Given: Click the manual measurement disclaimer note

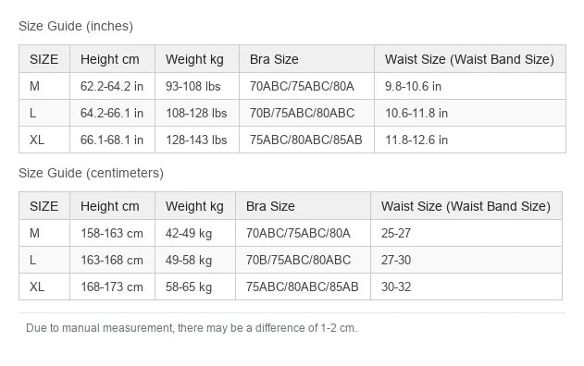Looking at the screenshot, I should tap(192, 328).
